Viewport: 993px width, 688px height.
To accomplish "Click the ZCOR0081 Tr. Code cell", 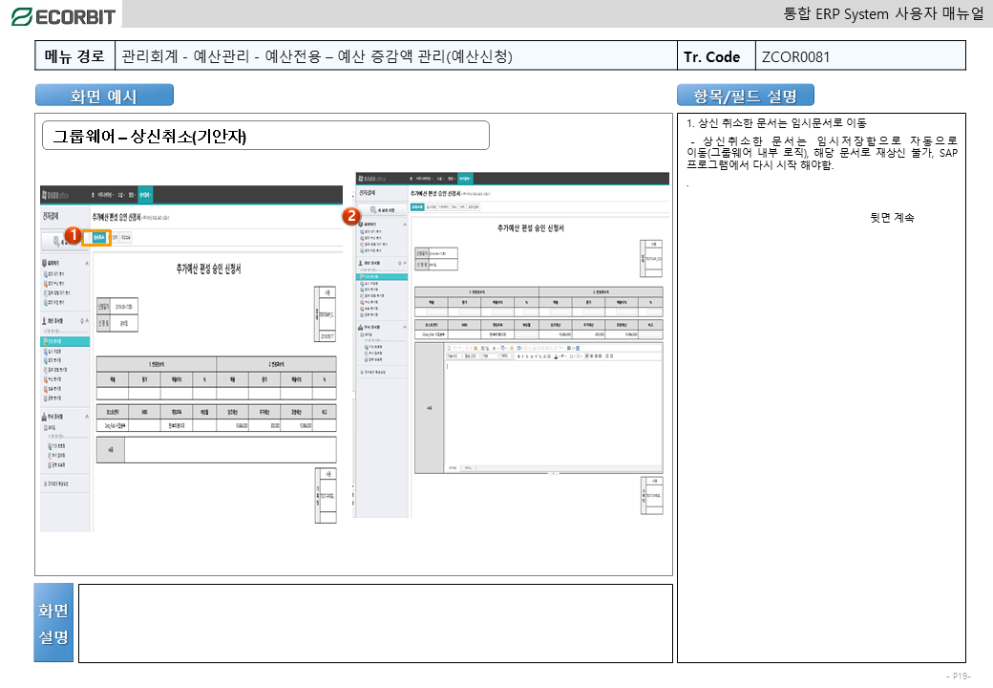I will tap(859, 56).
